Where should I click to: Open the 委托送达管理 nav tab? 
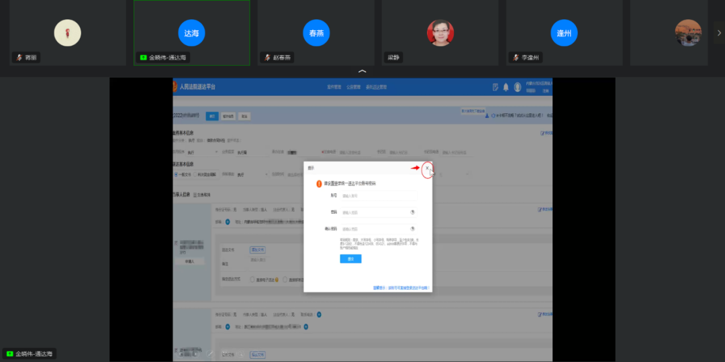point(376,86)
